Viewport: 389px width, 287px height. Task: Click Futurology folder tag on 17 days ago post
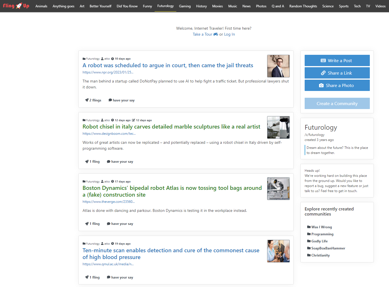click(91, 182)
